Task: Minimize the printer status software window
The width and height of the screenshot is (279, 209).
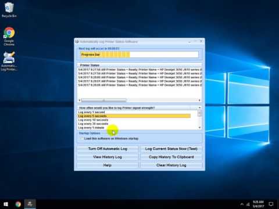Action: (x=189, y=41)
